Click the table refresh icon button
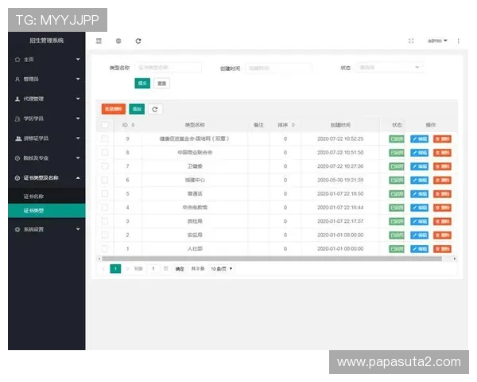477x382 pixels. coord(155,109)
